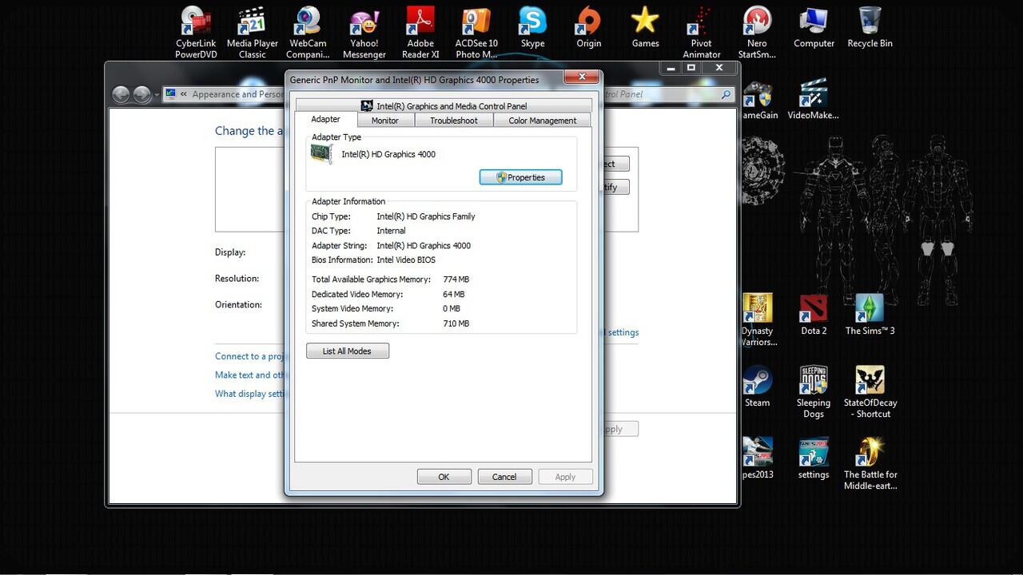Click the Back arrow in Control Panel window

click(121, 94)
